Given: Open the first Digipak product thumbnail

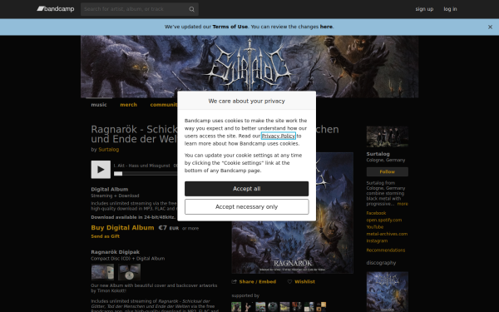Looking at the screenshot, I should 102,272.
